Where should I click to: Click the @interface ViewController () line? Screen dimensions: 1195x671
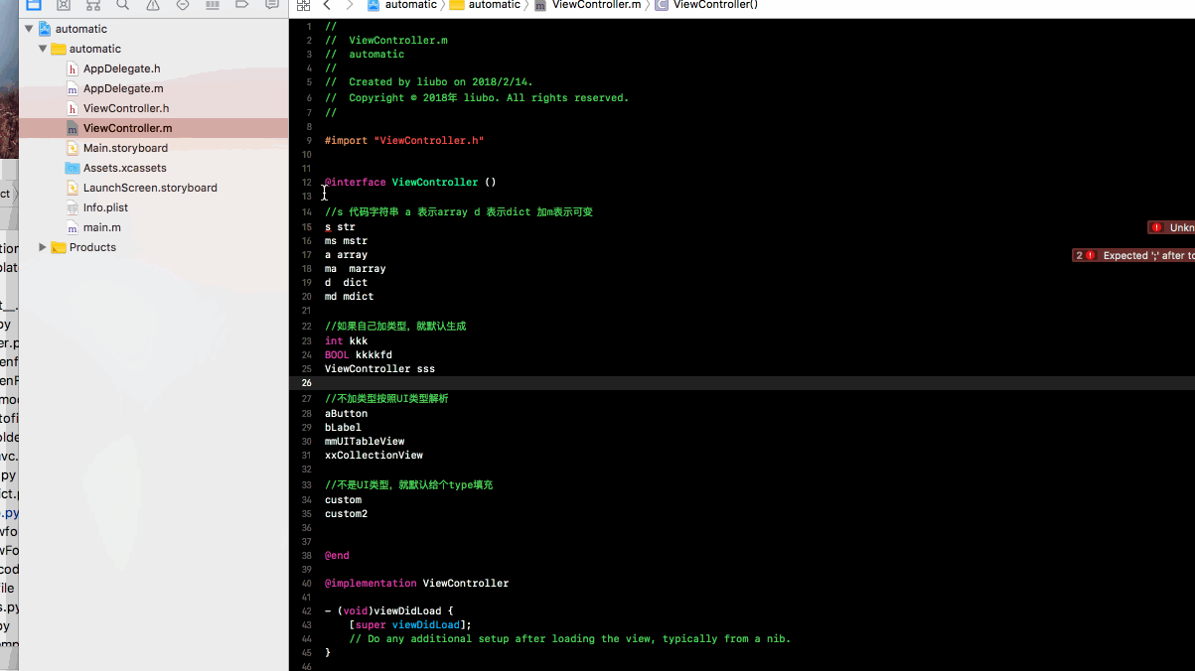pyautogui.click(x=410, y=183)
